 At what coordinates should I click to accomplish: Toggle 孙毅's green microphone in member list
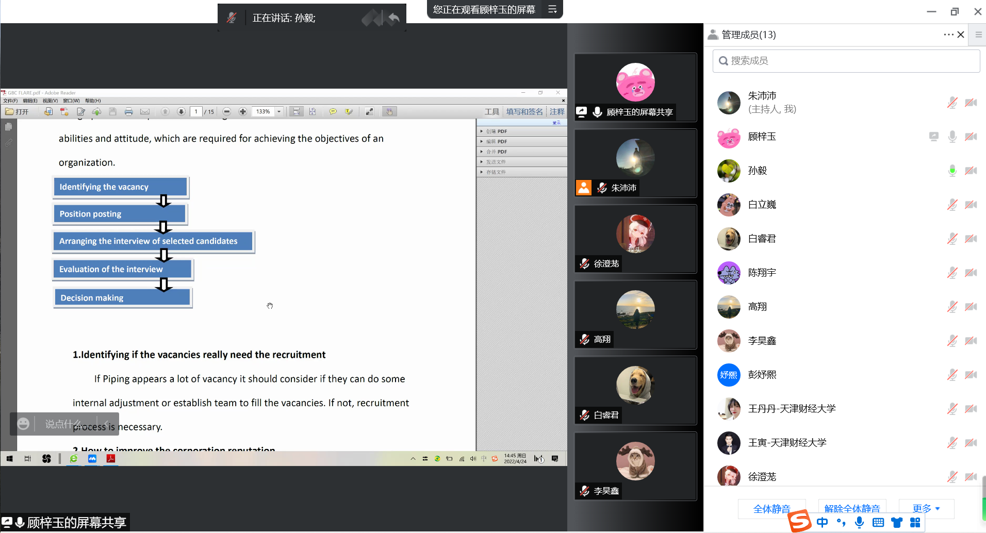(x=952, y=171)
